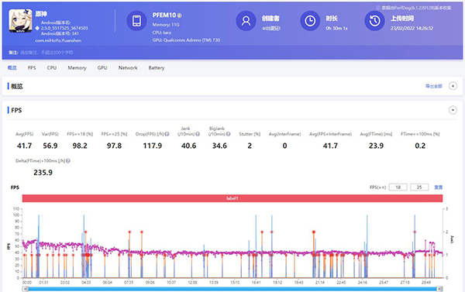Screen dimensions: 465x292
Task: Click the reset link beside FPS thresholds
Action: (x=439, y=187)
